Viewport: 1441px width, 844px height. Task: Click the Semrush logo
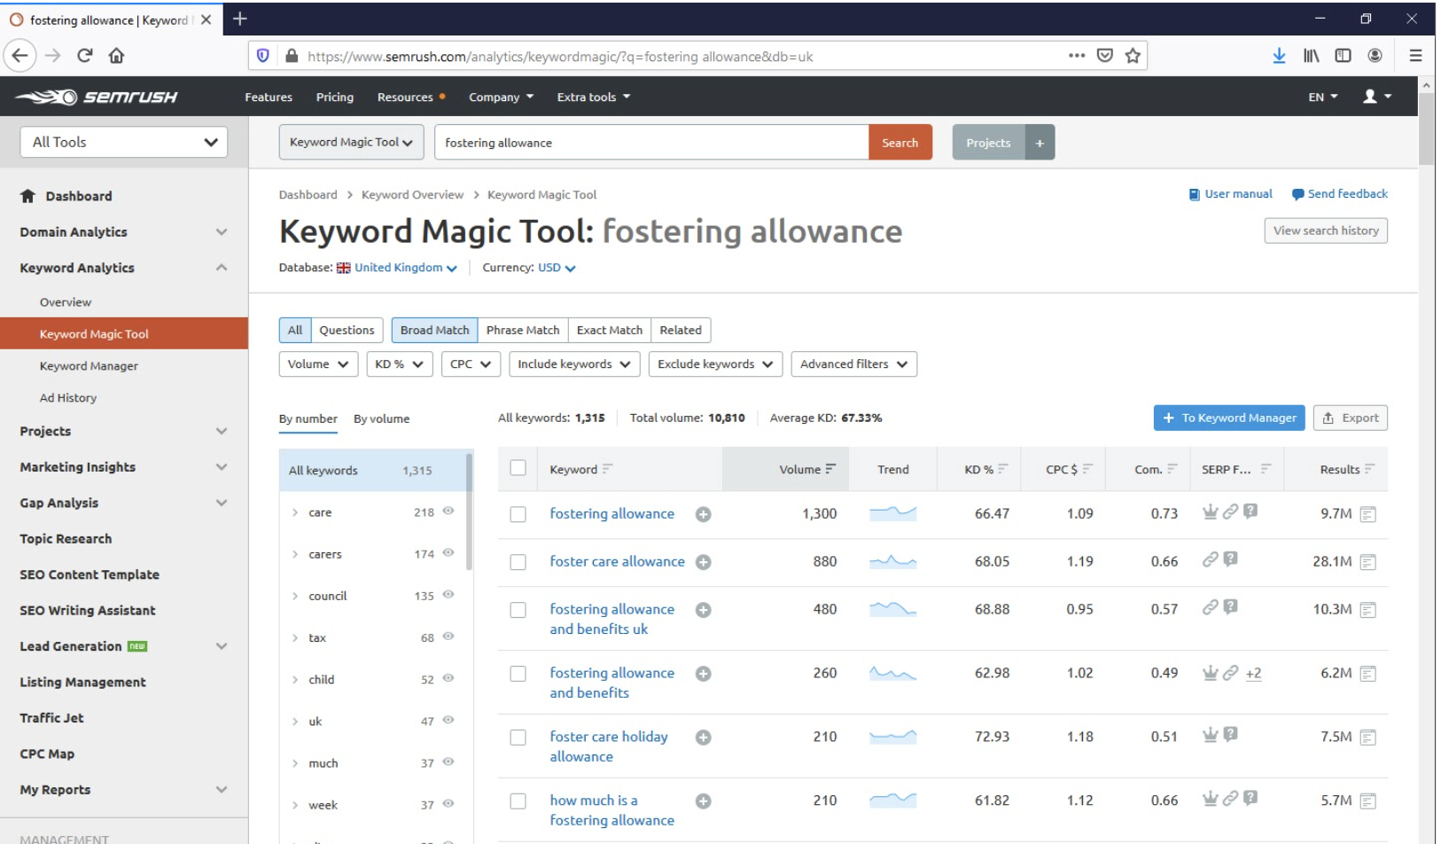(x=97, y=97)
